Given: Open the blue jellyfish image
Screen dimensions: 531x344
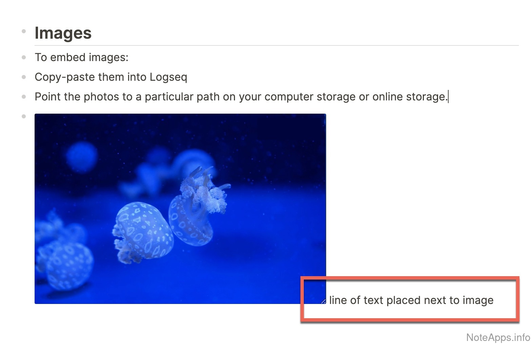Looking at the screenshot, I should coord(180,209).
